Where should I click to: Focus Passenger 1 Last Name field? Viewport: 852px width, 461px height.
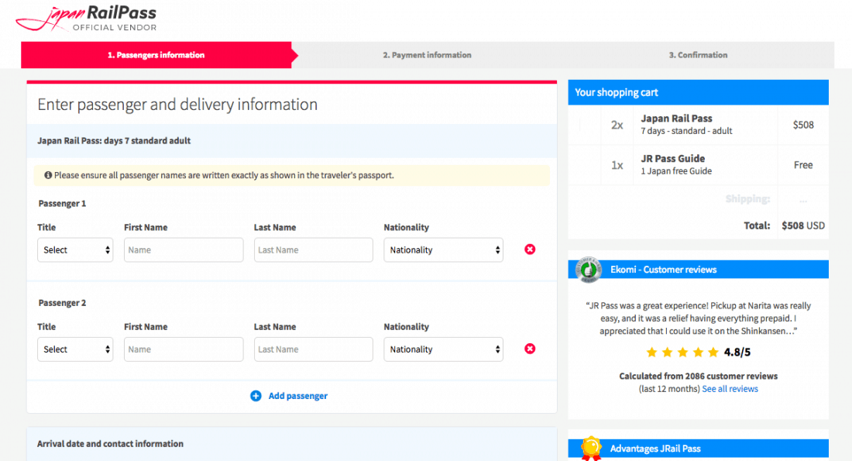point(314,250)
